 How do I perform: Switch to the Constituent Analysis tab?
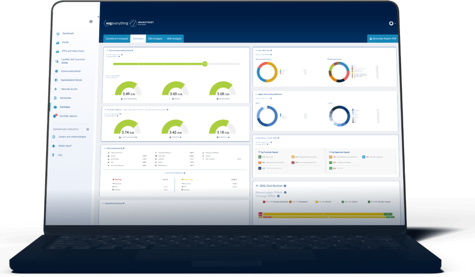pos(117,39)
